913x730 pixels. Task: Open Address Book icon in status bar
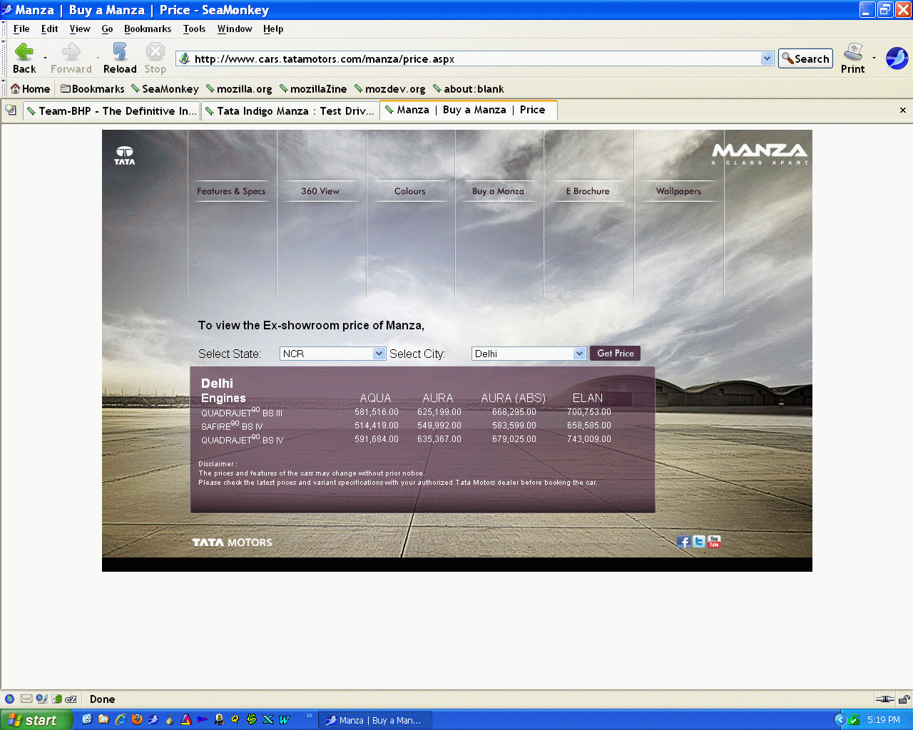[57, 699]
